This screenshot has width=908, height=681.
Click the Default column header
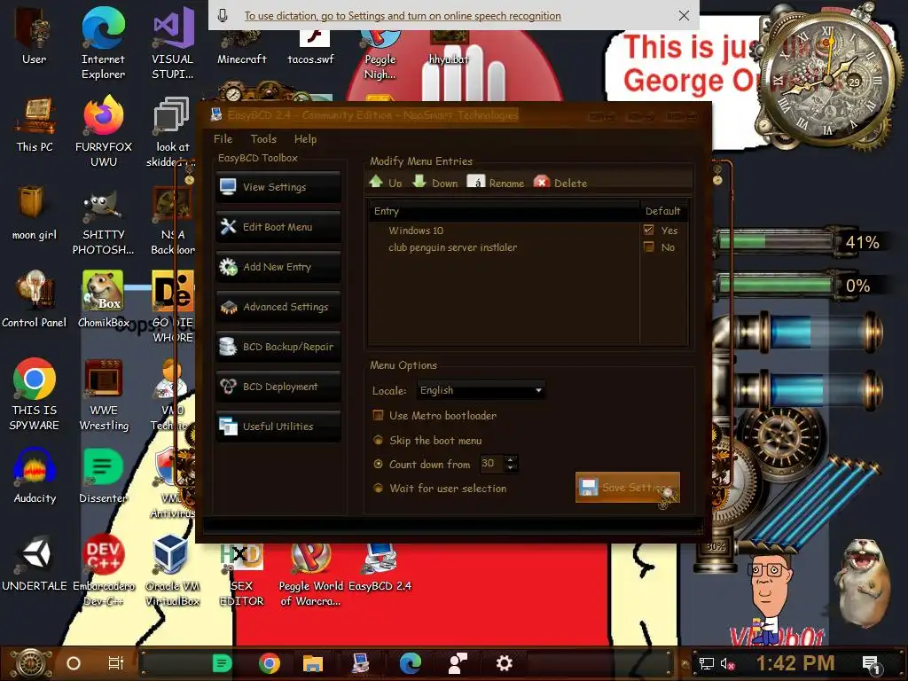[x=663, y=211]
